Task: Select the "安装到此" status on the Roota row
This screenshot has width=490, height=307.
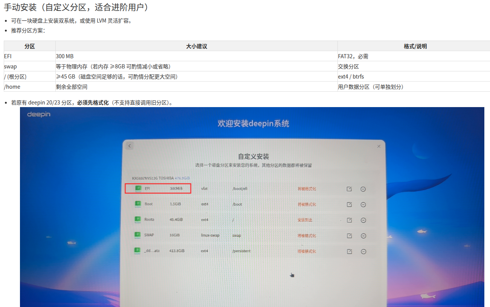Action: [x=305, y=220]
